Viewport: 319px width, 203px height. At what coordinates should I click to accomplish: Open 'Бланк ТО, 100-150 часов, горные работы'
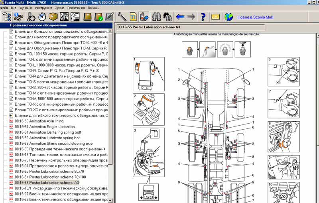point(61,54)
